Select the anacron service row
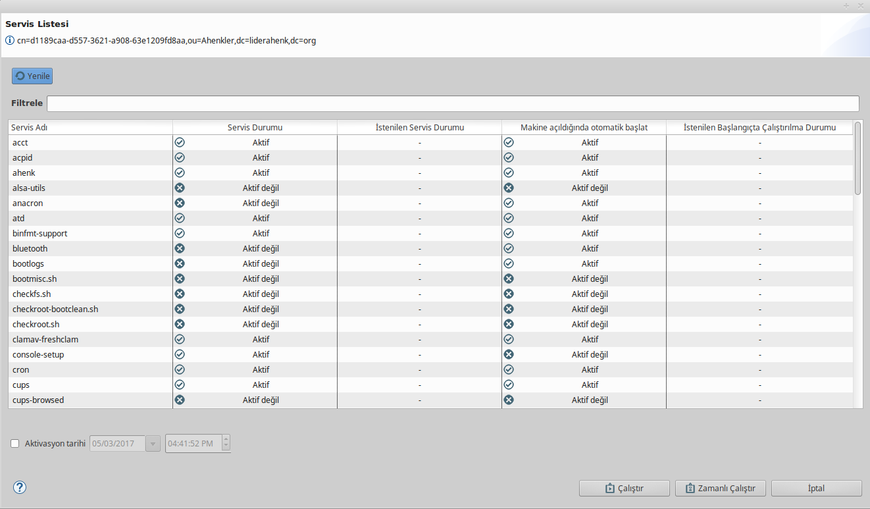The image size is (870, 509). coord(430,203)
